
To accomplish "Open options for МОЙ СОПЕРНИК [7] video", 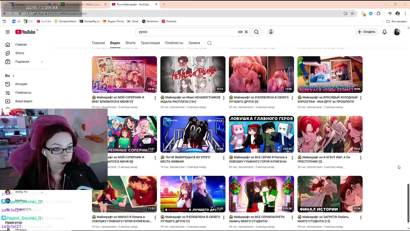I will tap(155, 98).
